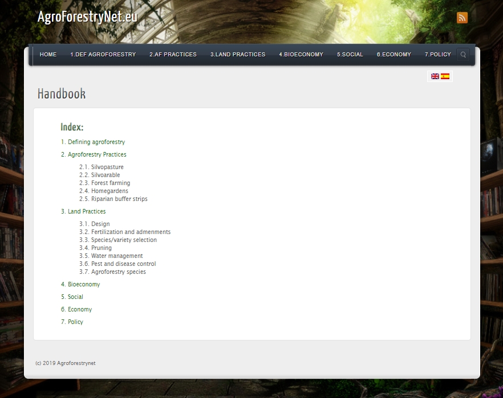This screenshot has width=503, height=398.
Task: Open the 2.2. Silvoarable entry
Action: point(100,175)
